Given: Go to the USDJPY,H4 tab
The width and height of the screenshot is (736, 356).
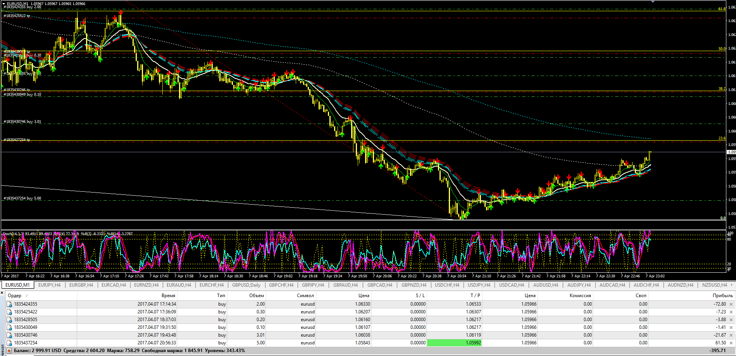Looking at the screenshot, I should click(x=479, y=285).
